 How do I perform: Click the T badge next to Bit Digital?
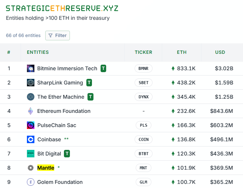[67, 154]
